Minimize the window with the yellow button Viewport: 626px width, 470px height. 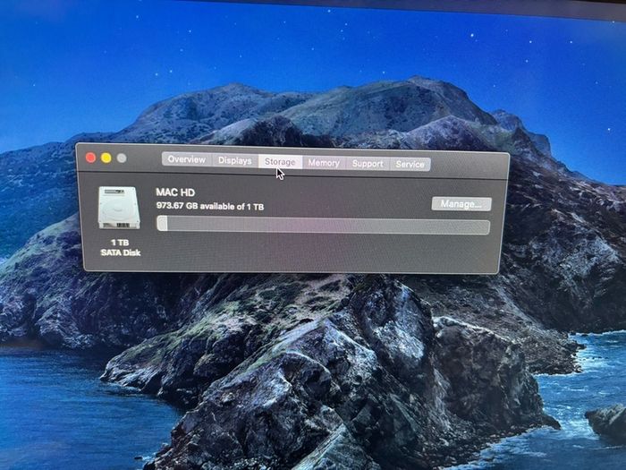106,158
